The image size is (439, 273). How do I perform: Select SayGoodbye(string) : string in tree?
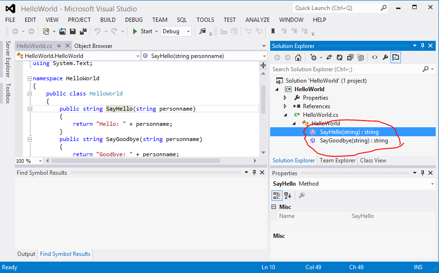353,141
